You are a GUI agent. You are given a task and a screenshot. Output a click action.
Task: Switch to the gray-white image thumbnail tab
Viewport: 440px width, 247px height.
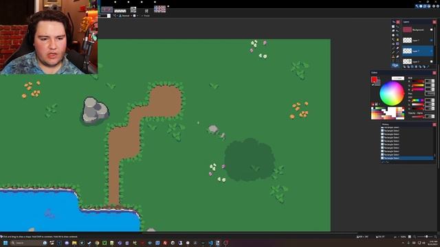pos(133,9)
